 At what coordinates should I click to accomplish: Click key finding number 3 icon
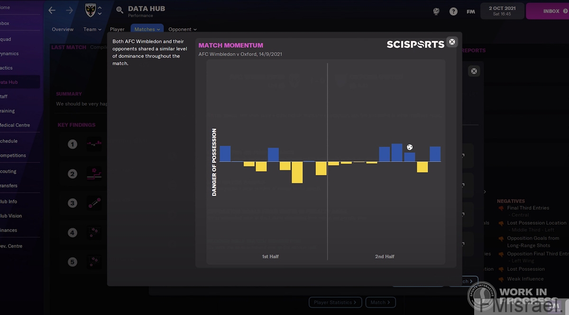coord(72,203)
